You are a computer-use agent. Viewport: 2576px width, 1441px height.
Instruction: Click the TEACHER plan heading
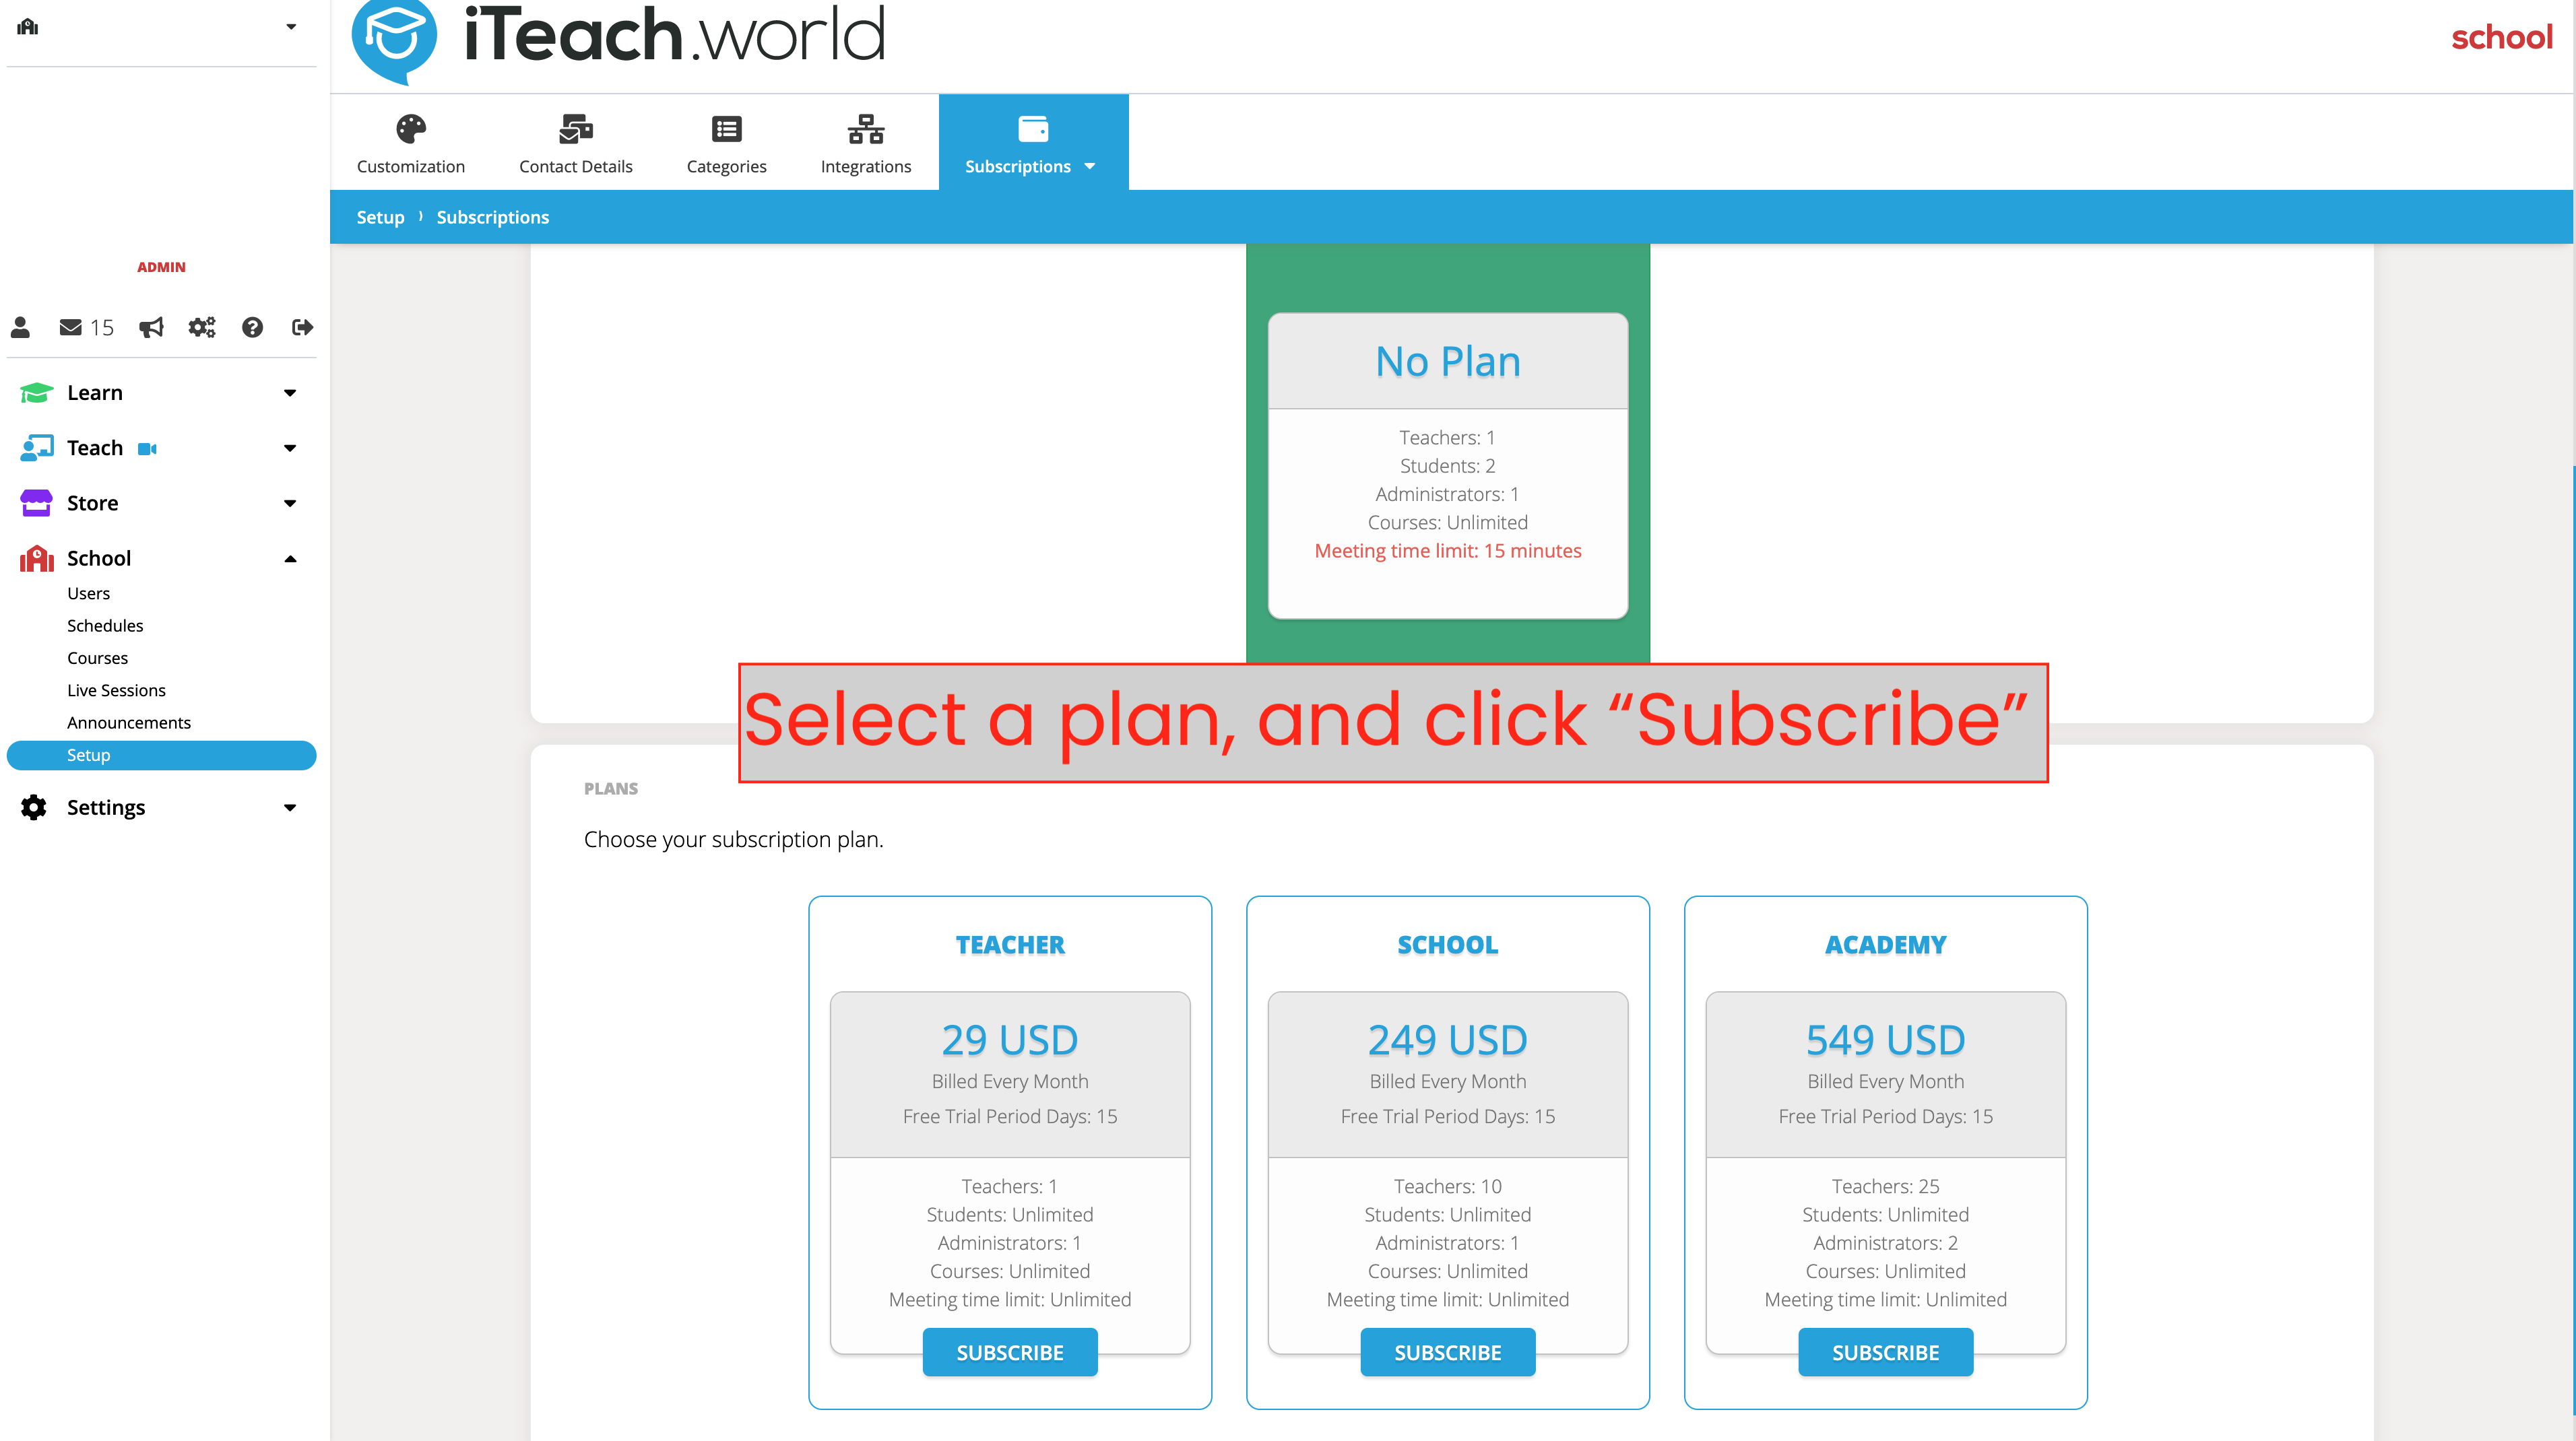(x=1010, y=944)
